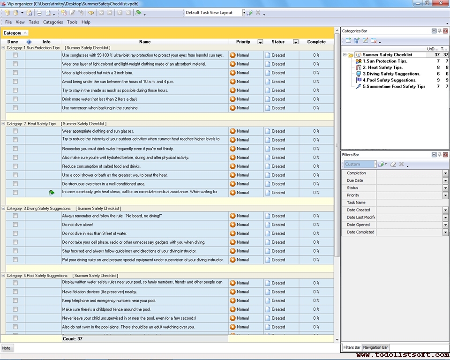Collapse the Summer Safety Checklist tree node
This screenshot has height=360, width=450.
345,55
